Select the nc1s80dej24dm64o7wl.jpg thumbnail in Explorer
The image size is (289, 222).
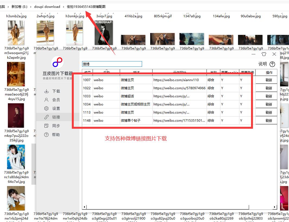pyautogui.click(x=16, y=157)
